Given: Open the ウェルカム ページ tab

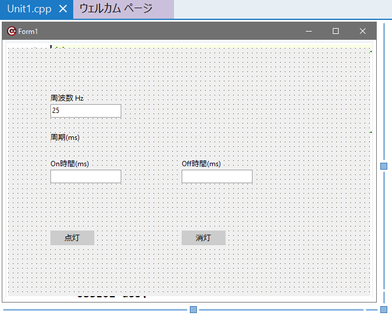Looking at the screenshot, I should (115, 9).
